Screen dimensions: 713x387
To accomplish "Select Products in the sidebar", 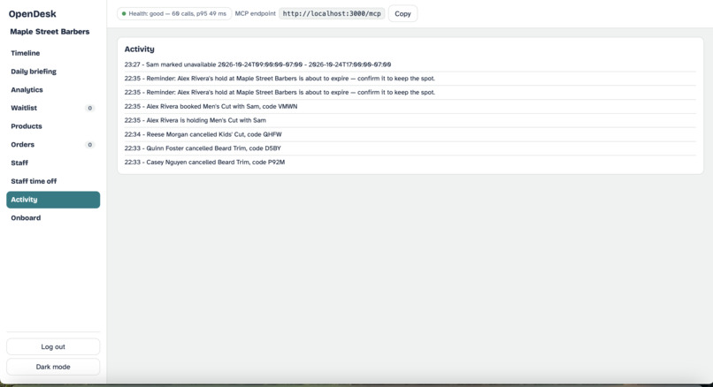I will tap(53, 126).
